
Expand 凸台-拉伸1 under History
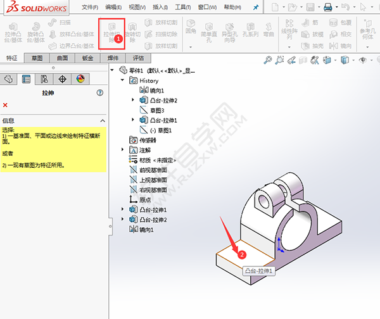coord(133,120)
